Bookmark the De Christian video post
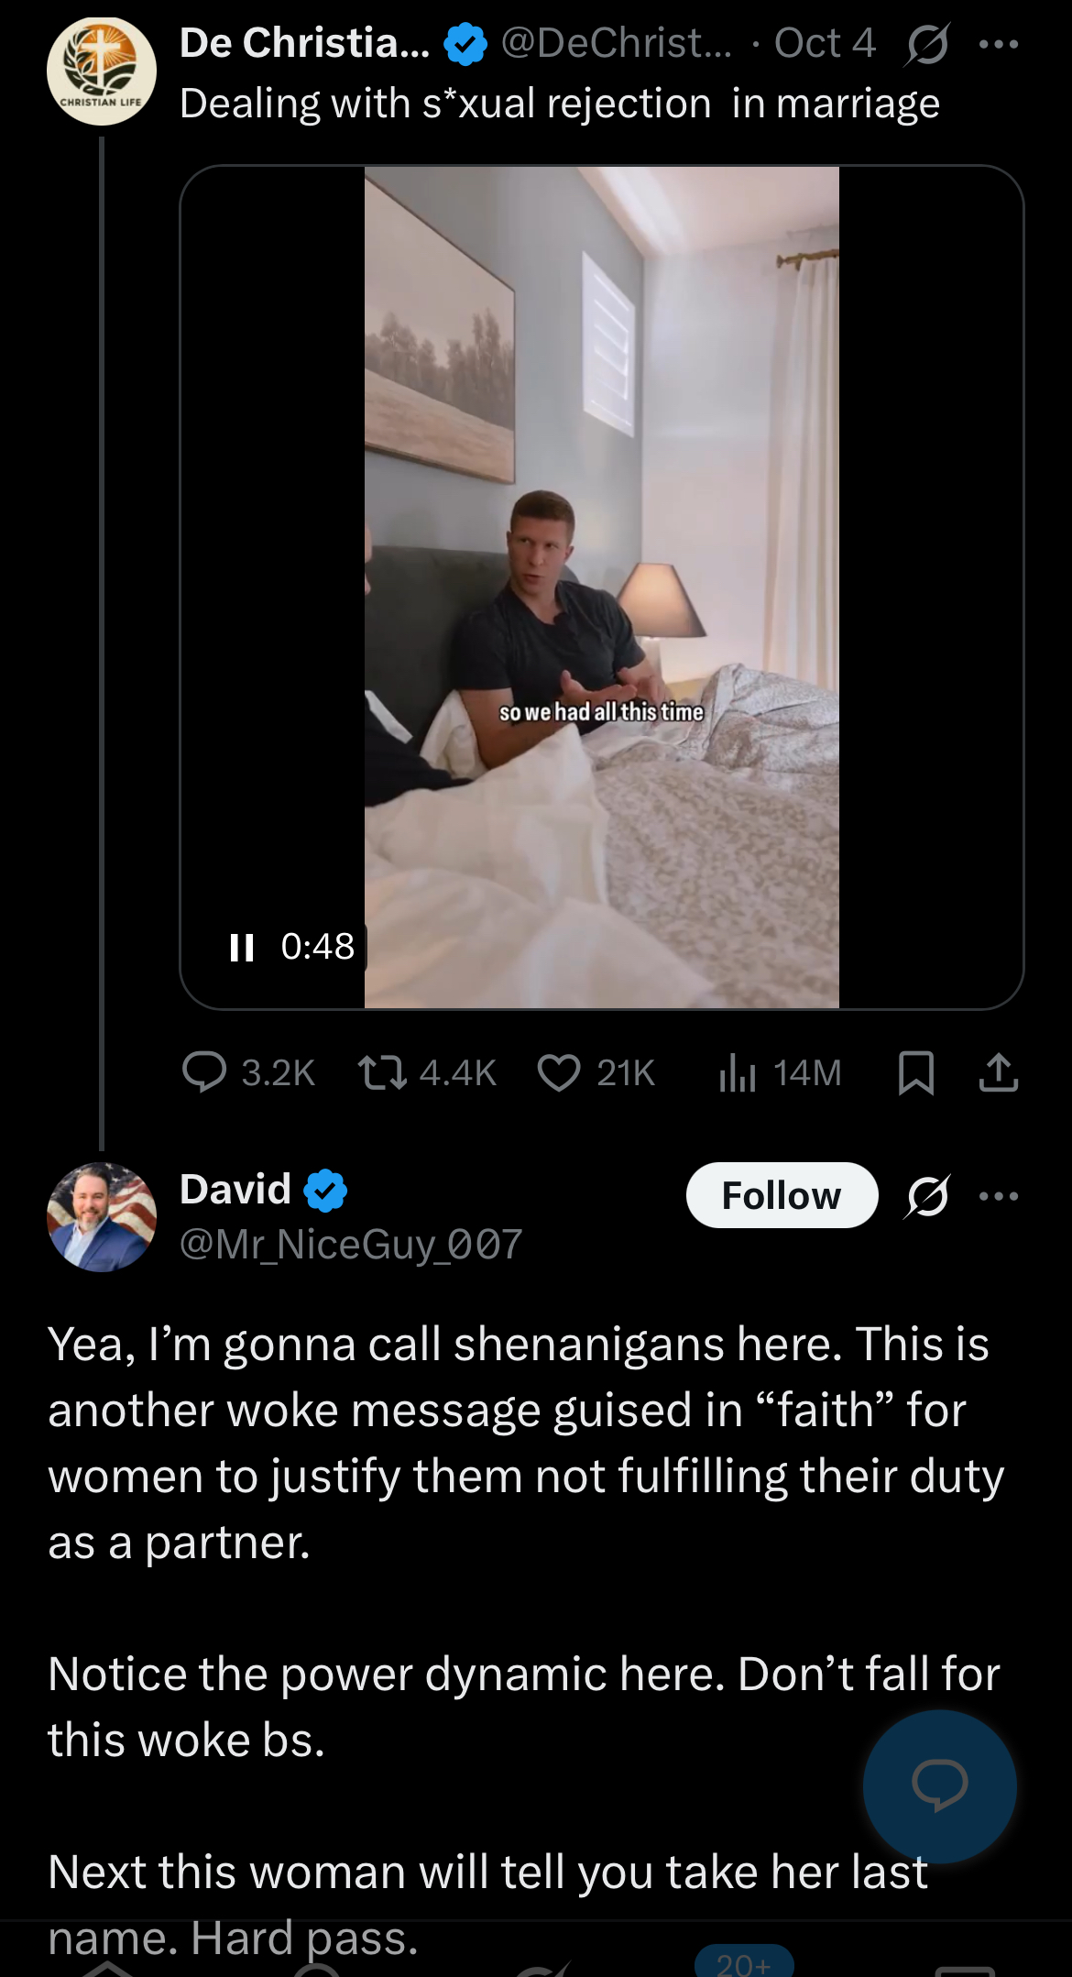Viewport: 1072px width, 1977px height. point(916,1072)
